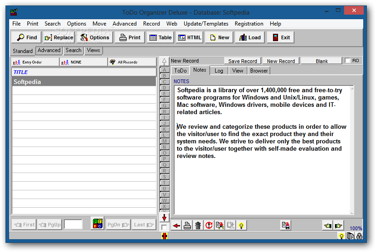This screenshot has height=252, width=376.
Task: Click the New toolbar button
Action: (219, 37)
